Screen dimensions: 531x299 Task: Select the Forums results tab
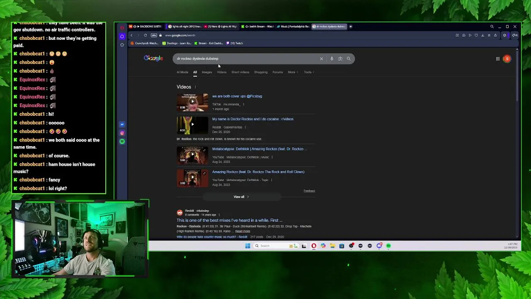coord(278,72)
